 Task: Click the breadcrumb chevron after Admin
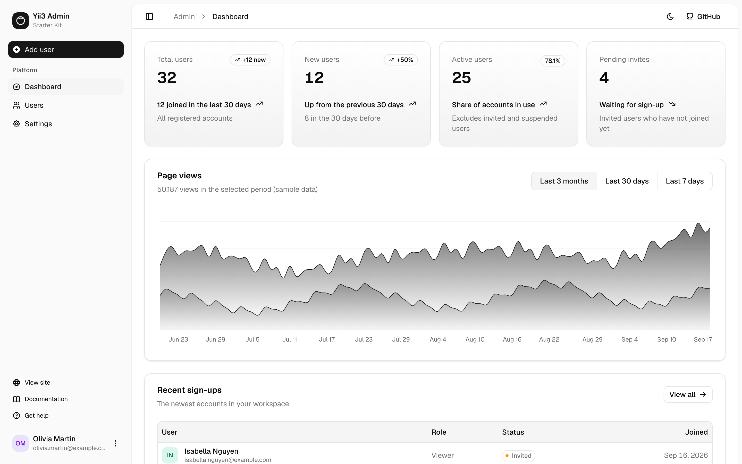[x=203, y=16]
